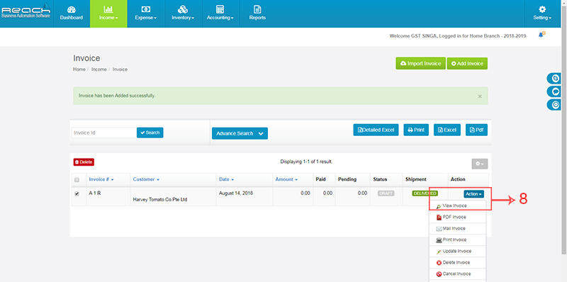567x282 pixels.
Task: Open the Accounting menu
Action: coord(220,13)
